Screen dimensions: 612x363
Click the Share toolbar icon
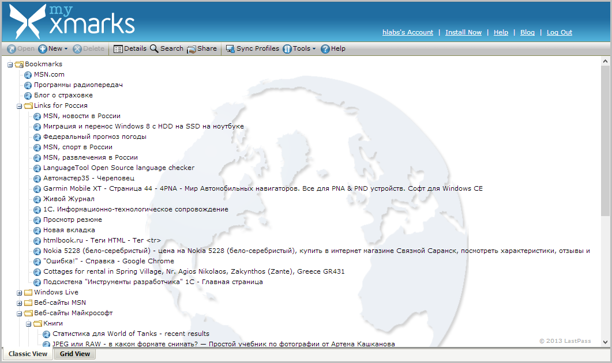click(x=192, y=49)
